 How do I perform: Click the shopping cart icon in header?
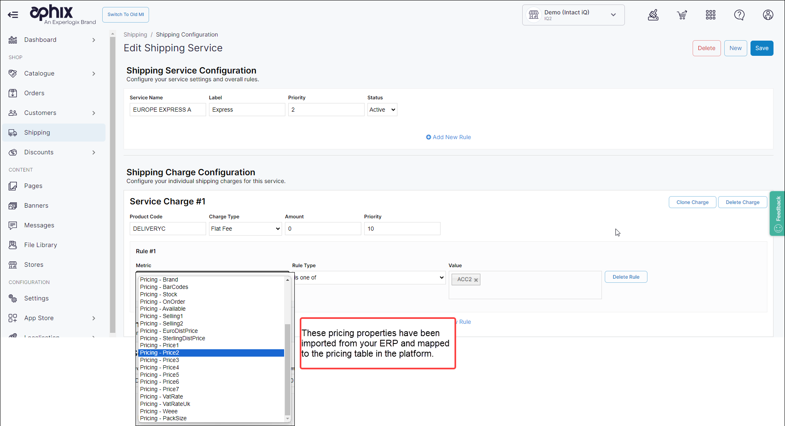682,15
